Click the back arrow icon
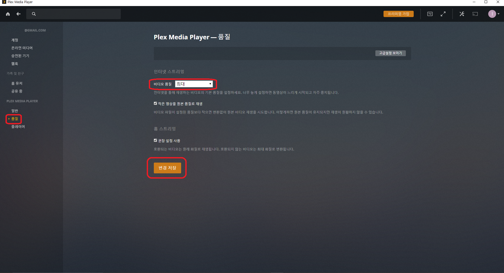The height and width of the screenshot is (273, 504). [18, 14]
